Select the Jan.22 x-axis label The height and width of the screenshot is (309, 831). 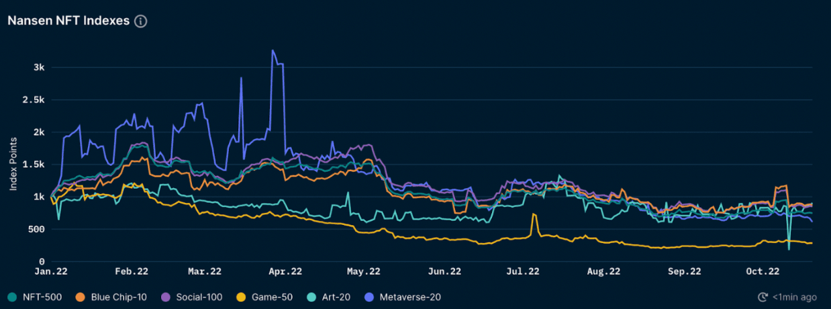51,272
